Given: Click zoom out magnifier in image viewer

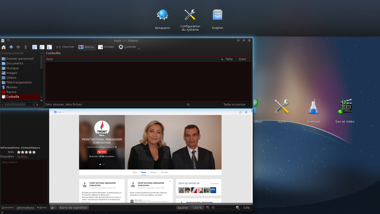Looking at the screenshot, I should pyautogui.click(x=208, y=208).
